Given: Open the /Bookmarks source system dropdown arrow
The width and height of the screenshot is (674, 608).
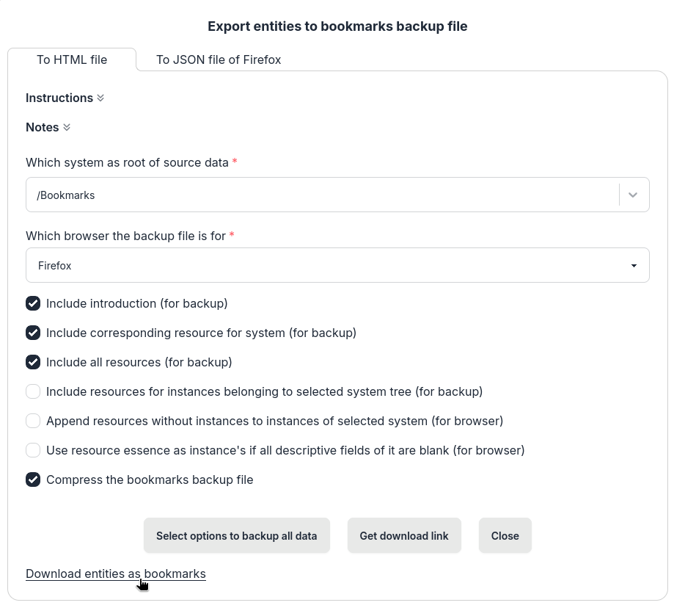Looking at the screenshot, I should (634, 195).
